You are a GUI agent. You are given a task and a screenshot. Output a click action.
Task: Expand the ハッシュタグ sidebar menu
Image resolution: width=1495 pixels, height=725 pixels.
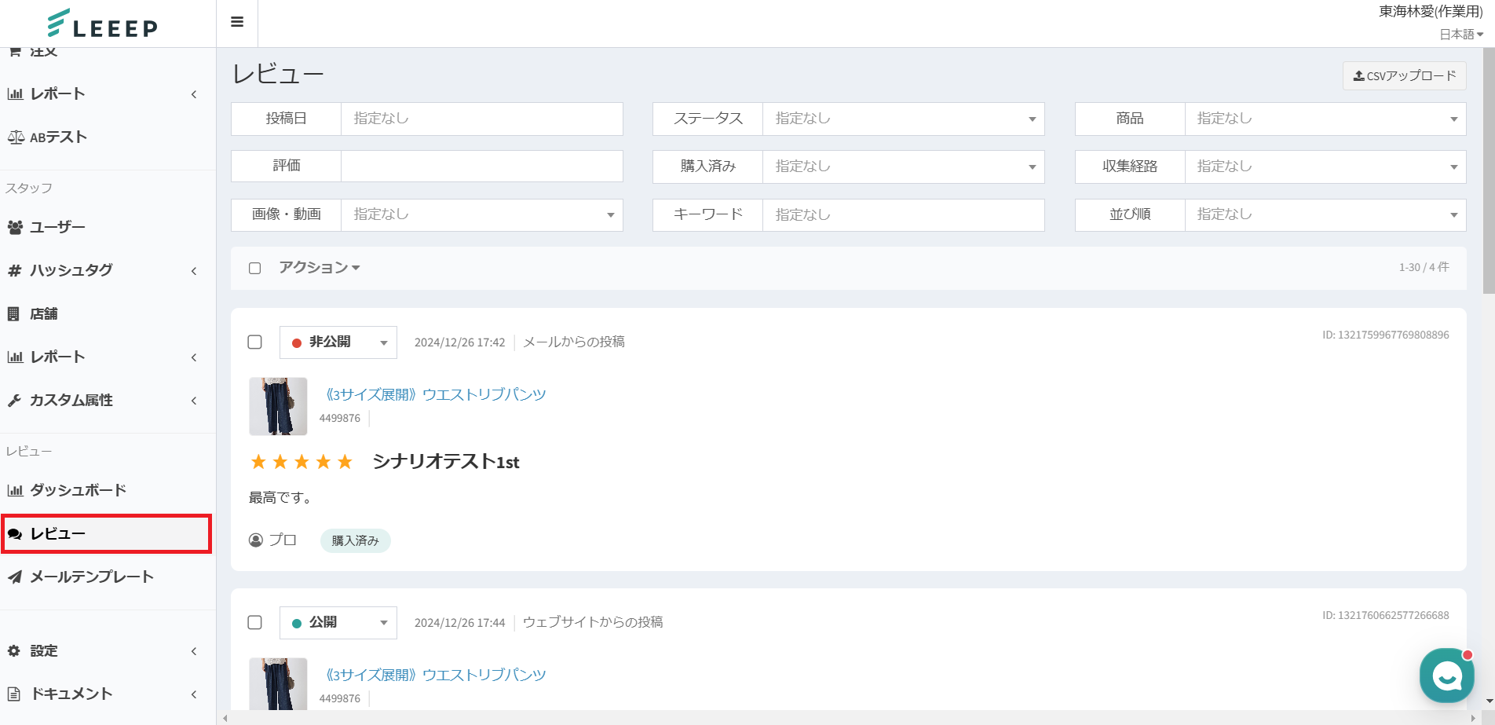[x=194, y=271]
